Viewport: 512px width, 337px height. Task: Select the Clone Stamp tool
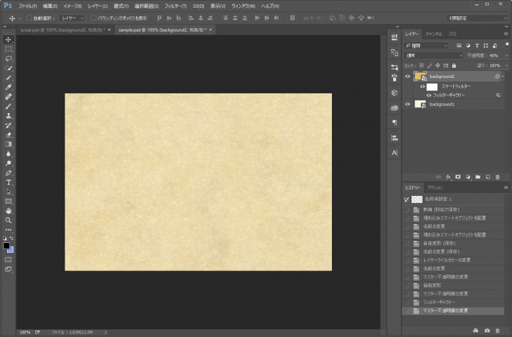pyautogui.click(x=8, y=116)
